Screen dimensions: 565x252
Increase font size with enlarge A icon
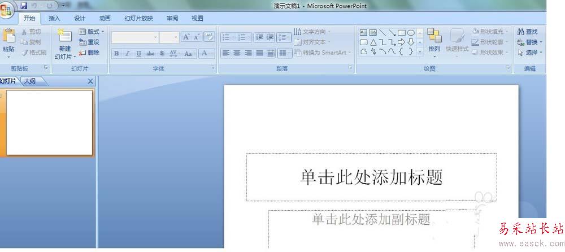[185, 37]
